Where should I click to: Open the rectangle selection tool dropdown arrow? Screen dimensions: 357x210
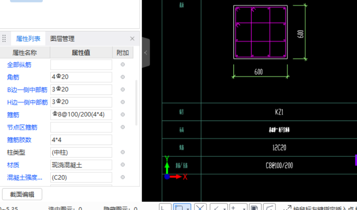pyautogui.click(x=188, y=208)
